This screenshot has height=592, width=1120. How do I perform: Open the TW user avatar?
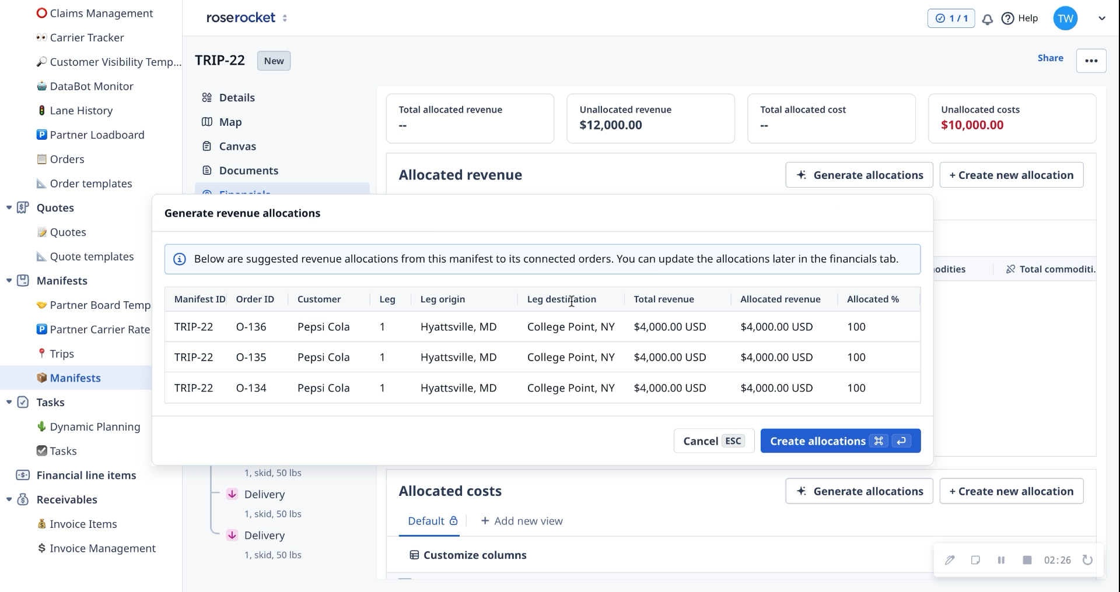(1065, 19)
